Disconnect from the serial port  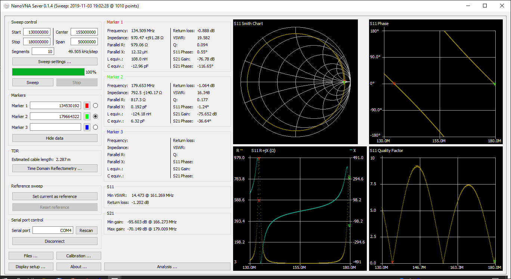[55, 241]
